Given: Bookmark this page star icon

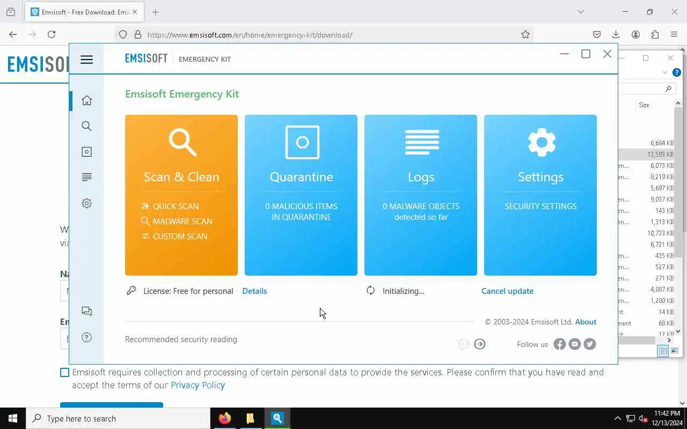Looking at the screenshot, I should click(525, 34).
